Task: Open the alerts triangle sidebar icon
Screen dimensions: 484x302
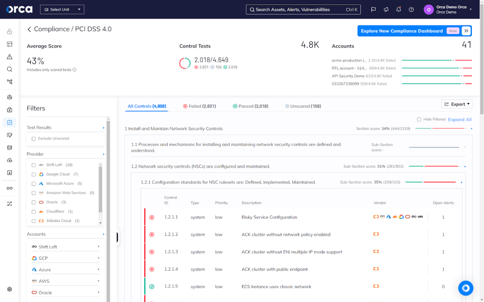Action: coord(9,57)
